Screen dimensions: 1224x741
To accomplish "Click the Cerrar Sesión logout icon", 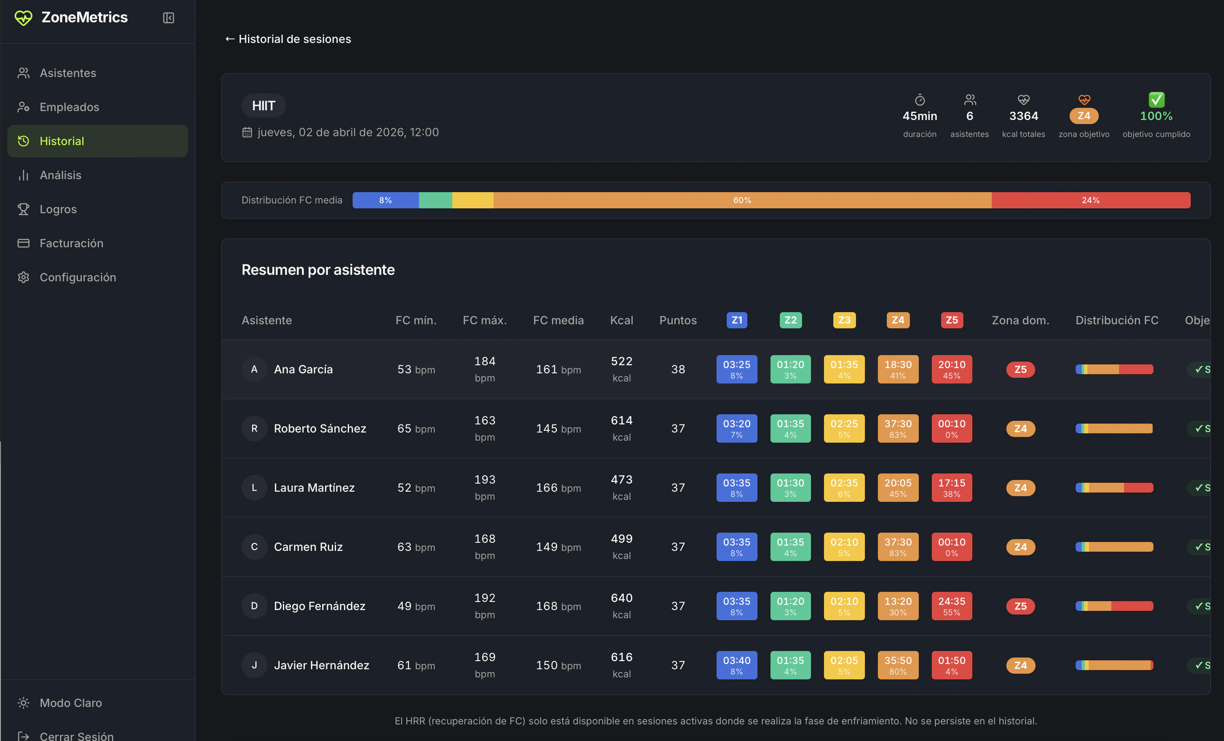I will coord(24,736).
